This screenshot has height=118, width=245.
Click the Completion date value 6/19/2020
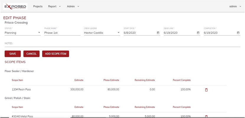click(x=211, y=33)
